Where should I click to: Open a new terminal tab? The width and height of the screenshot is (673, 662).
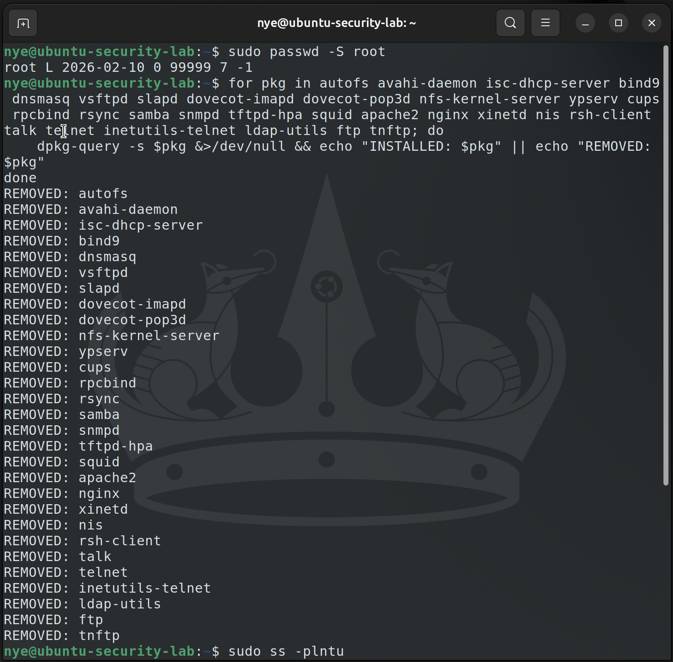[x=23, y=23]
